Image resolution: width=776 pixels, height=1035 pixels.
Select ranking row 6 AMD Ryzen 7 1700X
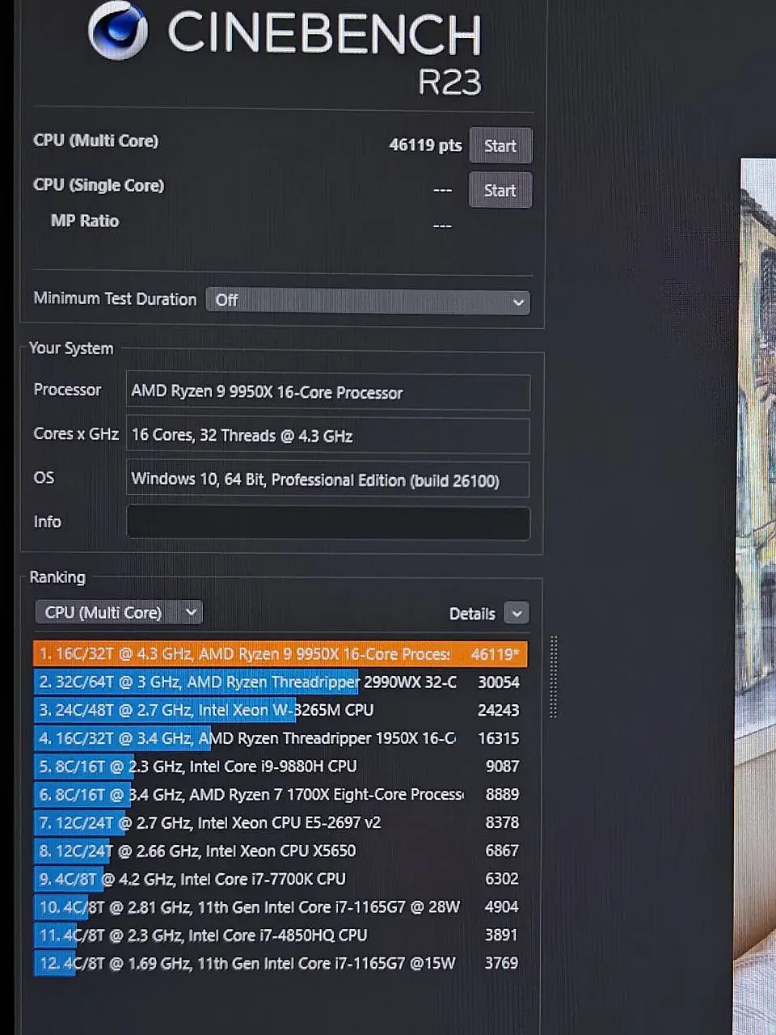(x=280, y=795)
